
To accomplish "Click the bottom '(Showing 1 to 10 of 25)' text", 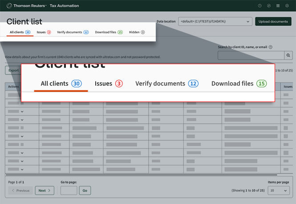I will [x=248, y=190].
